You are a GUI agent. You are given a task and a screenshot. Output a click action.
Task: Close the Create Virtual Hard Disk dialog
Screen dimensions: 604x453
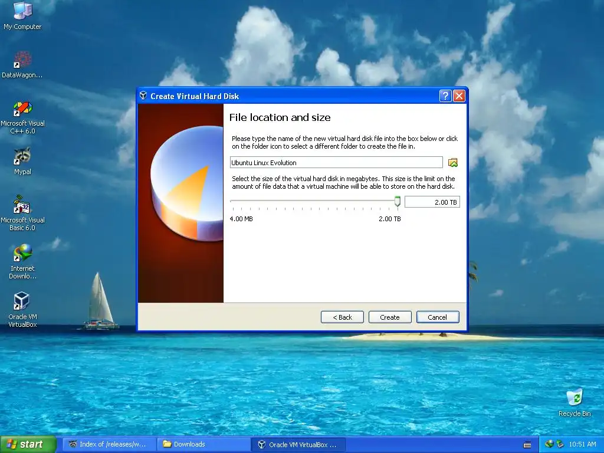[459, 96]
